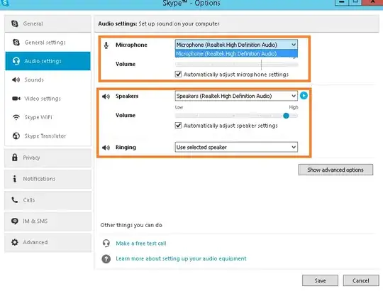The width and height of the screenshot is (383, 291).
Task: Expand the Privacy section
Action: [48, 158]
